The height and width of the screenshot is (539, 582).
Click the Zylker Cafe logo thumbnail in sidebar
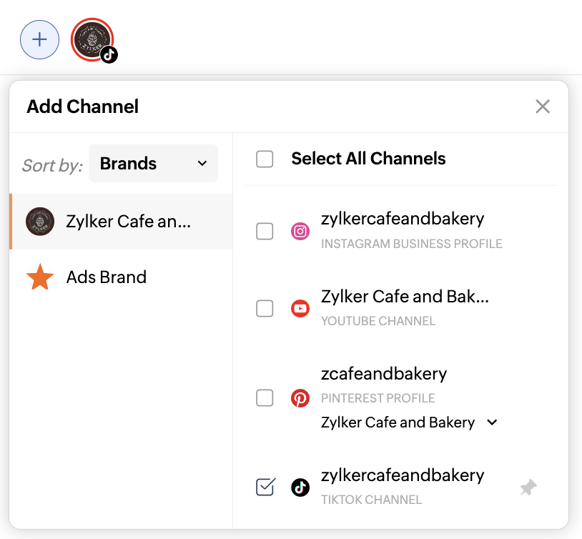click(40, 222)
